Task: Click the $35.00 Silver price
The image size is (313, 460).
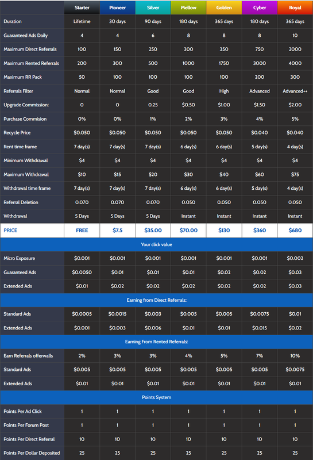Action: [x=153, y=231]
